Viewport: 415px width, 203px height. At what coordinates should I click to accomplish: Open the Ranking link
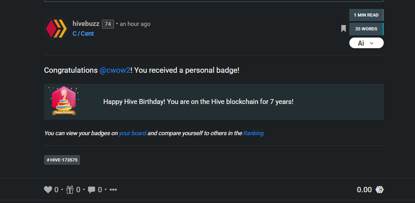point(253,133)
